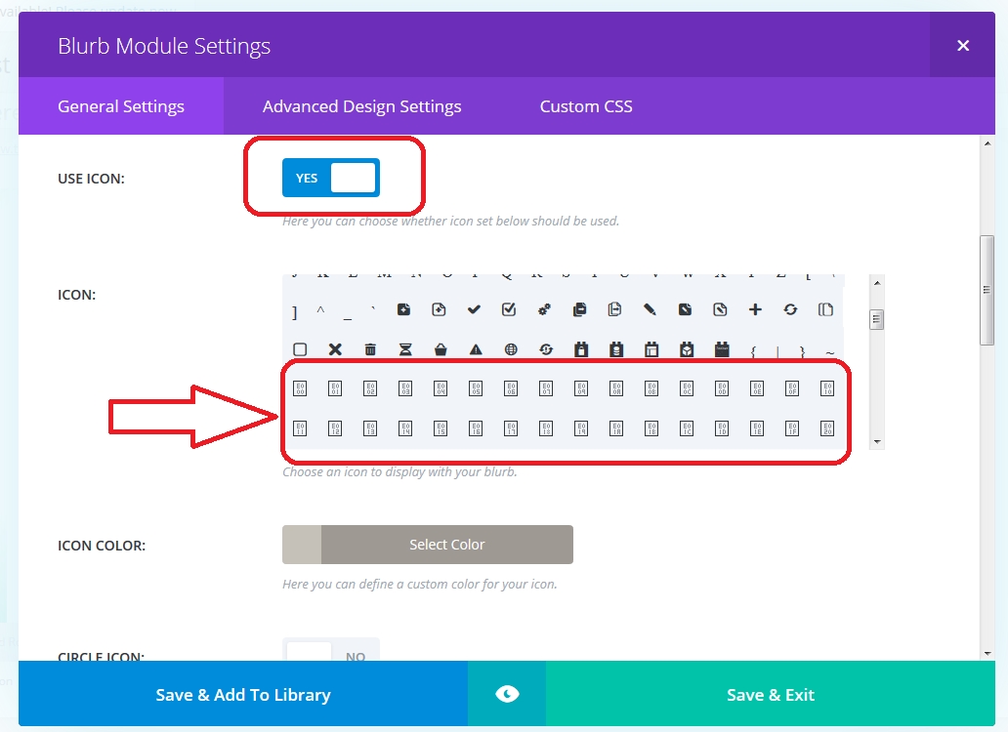The image size is (1008, 732).
Task: Select the gears icon
Action: [x=544, y=309]
